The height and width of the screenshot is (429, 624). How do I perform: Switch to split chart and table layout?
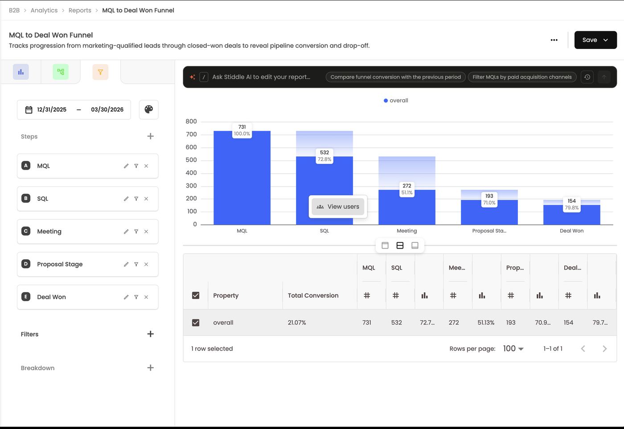point(400,245)
